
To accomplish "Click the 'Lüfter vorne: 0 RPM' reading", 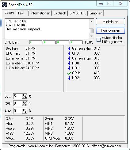I will [21, 58].
